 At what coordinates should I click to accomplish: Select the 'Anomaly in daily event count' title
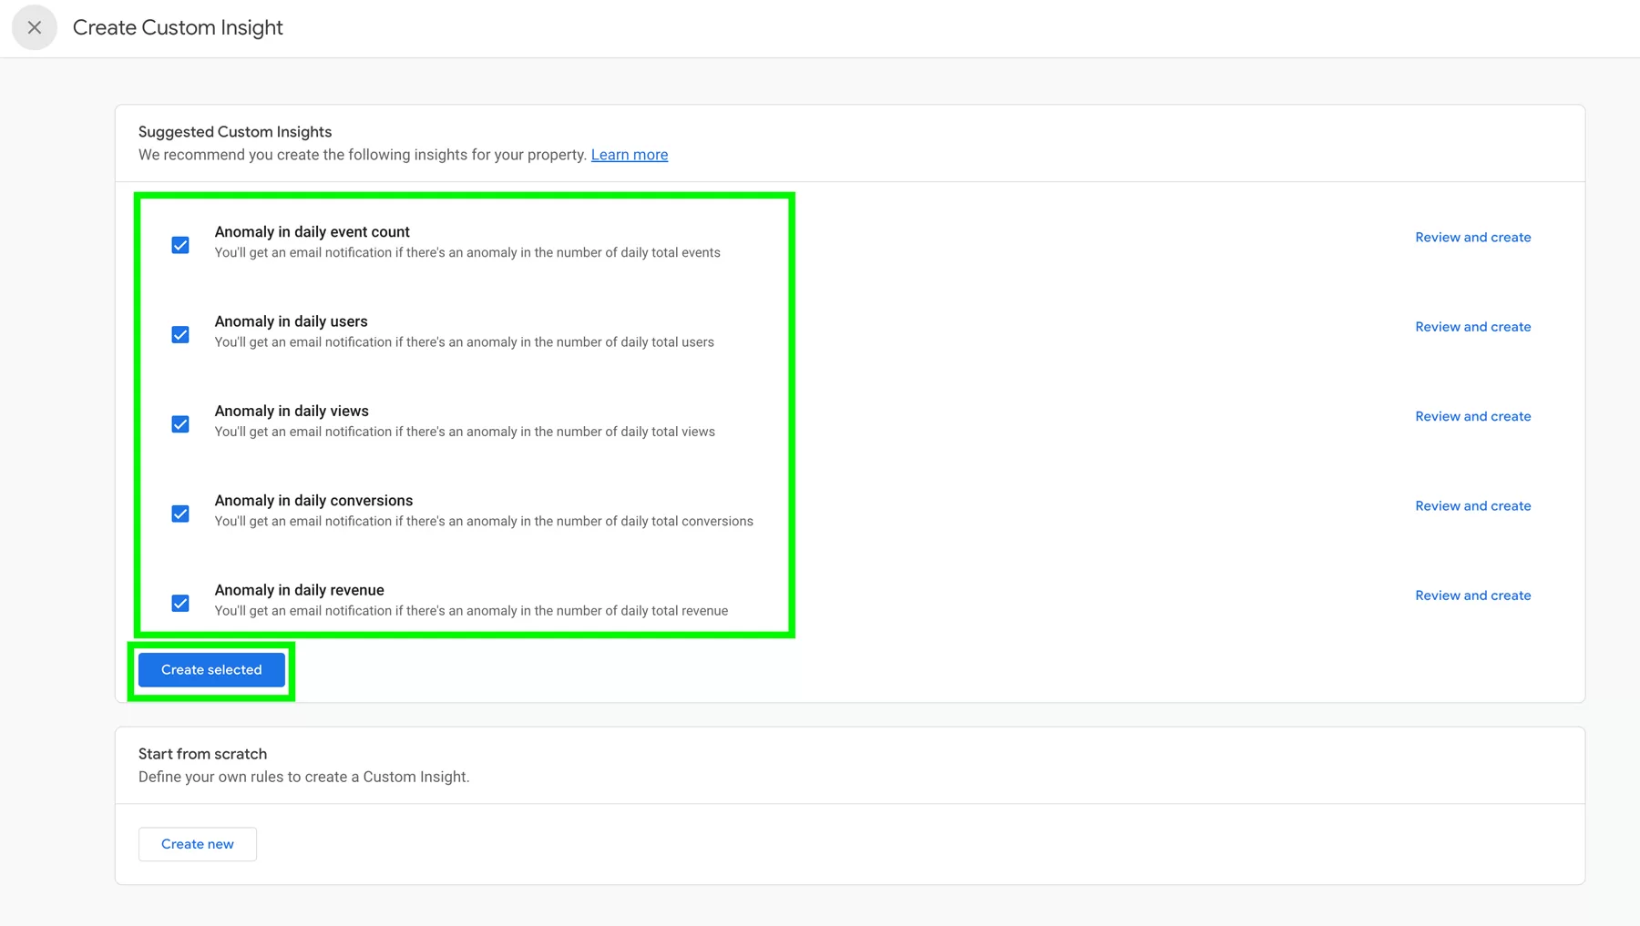pos(313,232)
